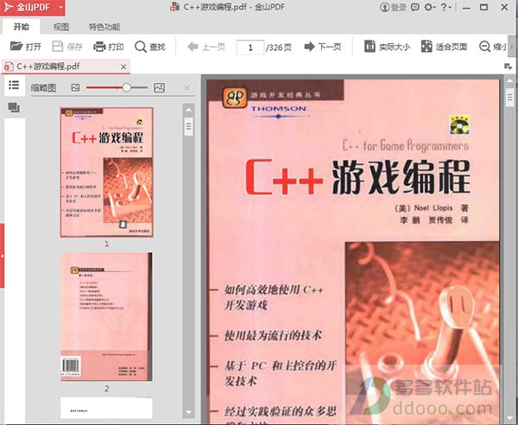Go to next page with 下一页
Screen dimensions: 518x425
click(323, 47)
